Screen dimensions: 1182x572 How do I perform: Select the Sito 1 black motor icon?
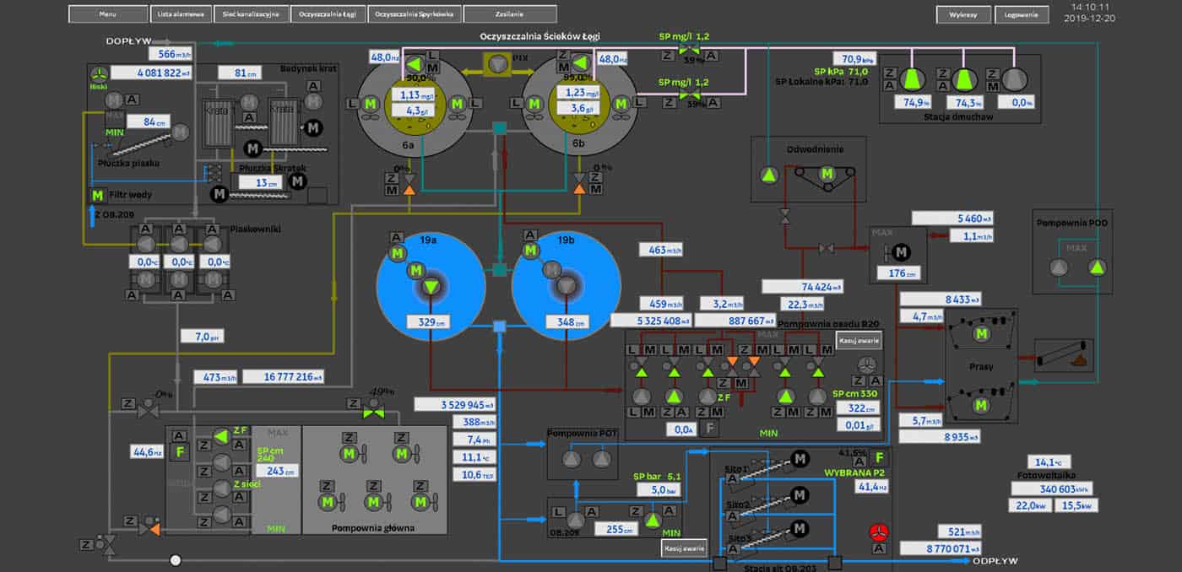799,459
